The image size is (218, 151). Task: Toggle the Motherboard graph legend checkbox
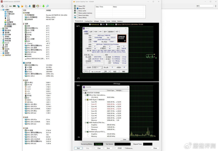tap(90, 24)
